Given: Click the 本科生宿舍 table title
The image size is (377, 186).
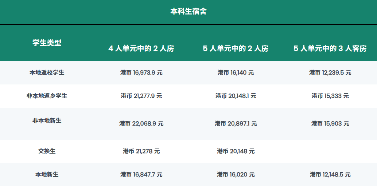Looking at the screenshot, I should click(188, 11).
